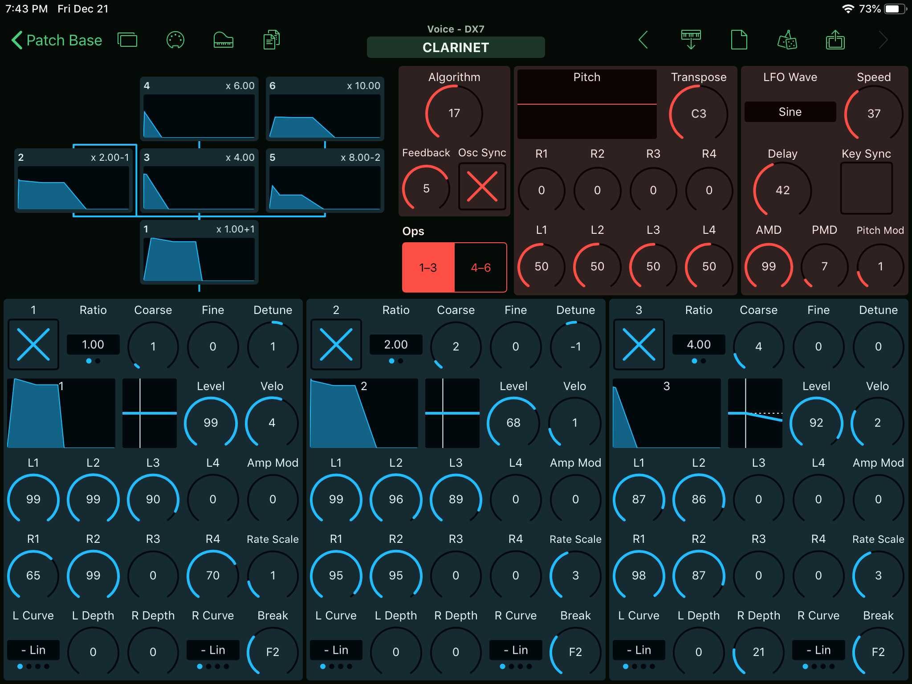912x684 pixels.
Task: Randomize patch with dice icon
Action: click(787, 40)
